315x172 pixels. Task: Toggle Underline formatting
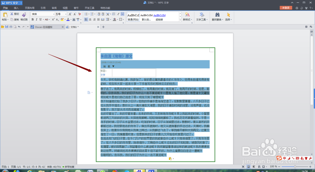(x=40, y=19)
